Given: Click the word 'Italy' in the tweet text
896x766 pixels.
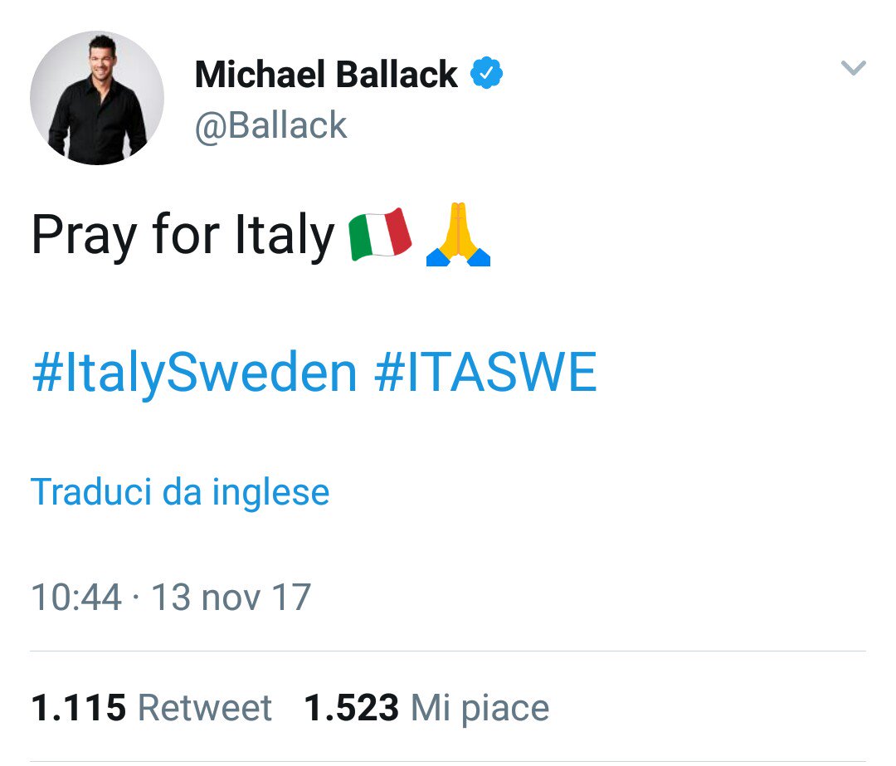Looking at the screenshot, I should [284, 236].
